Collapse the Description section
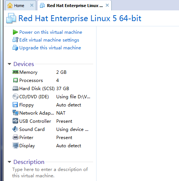179x181 pixels. (9, 162)
